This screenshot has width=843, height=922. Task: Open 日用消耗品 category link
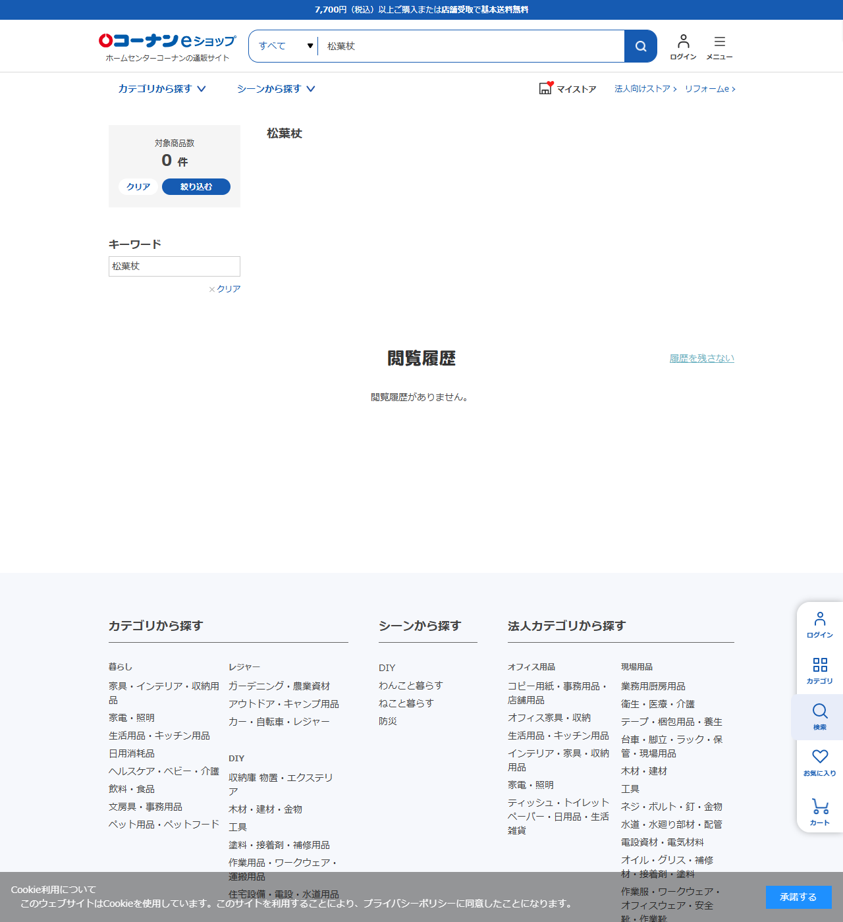pyautogui.click(x=132, y=753)
